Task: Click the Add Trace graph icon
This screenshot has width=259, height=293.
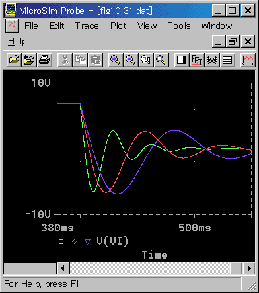Action: (x=248, y=60)
